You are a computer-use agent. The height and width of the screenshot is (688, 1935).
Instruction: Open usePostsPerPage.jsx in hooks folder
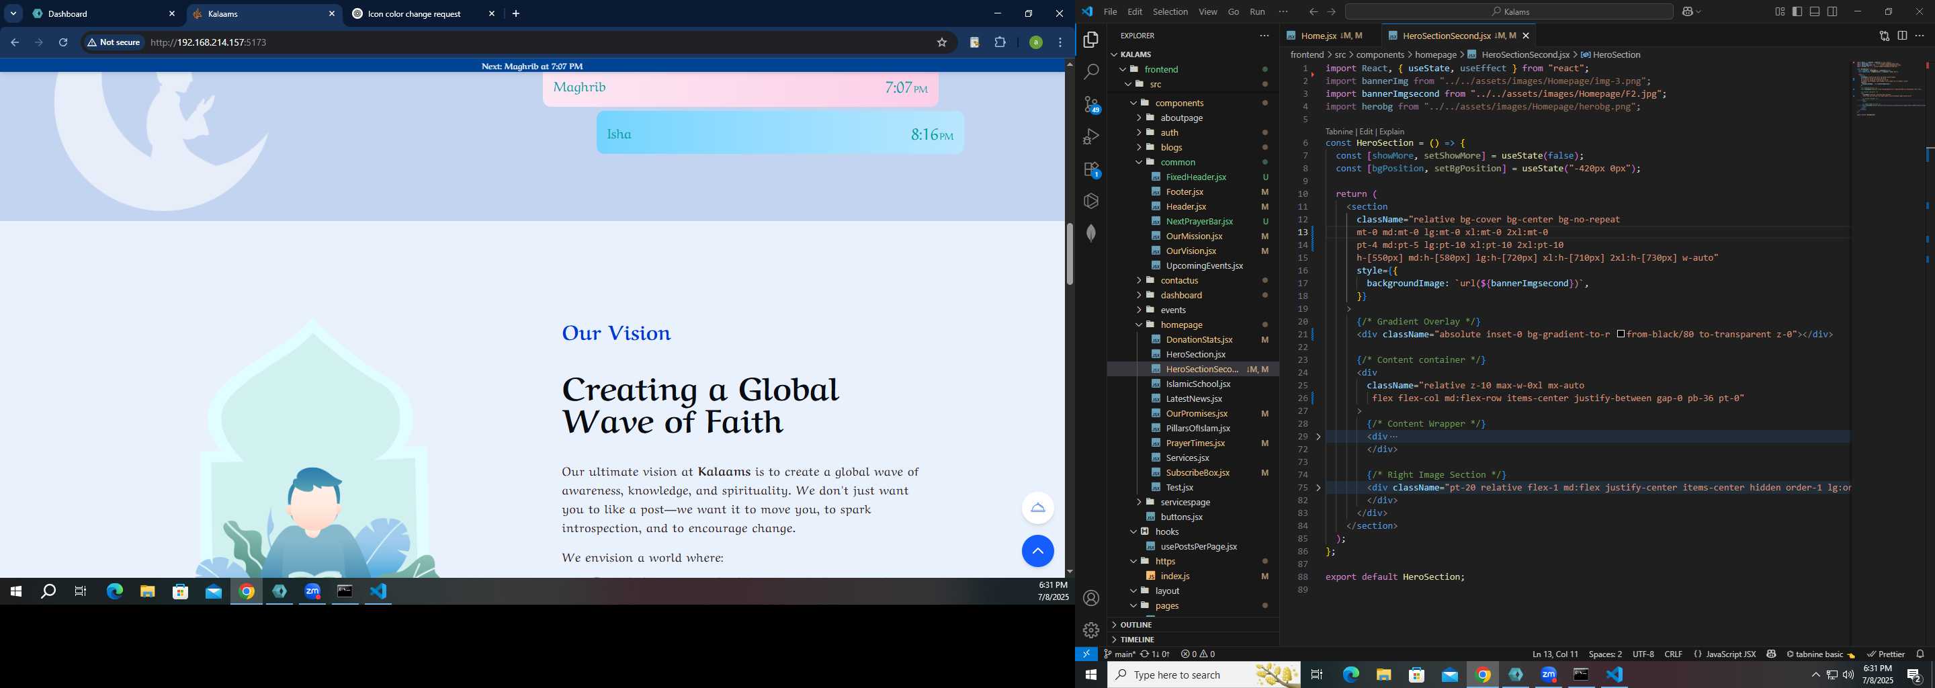click(1199, 547)
